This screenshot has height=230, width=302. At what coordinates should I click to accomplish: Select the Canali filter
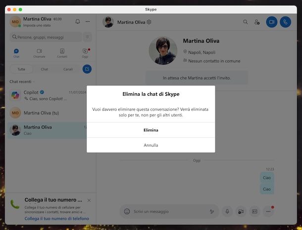click(68, 69)
